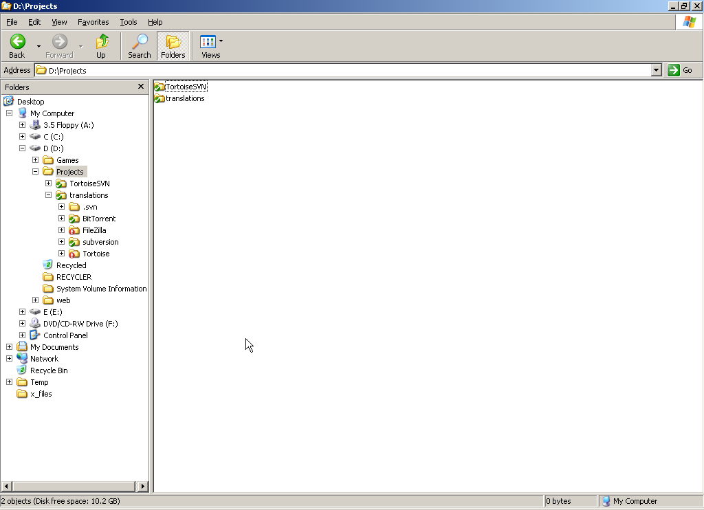Expand the web folder node
The height and width of the screenshot is (510, 704).
[35, 300]
